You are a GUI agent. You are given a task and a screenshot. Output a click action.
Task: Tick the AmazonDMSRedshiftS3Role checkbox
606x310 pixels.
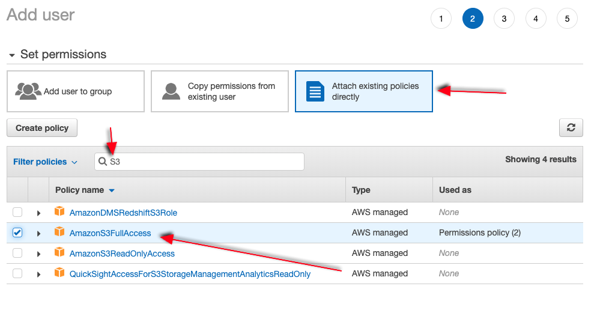[x=17, y=212]
